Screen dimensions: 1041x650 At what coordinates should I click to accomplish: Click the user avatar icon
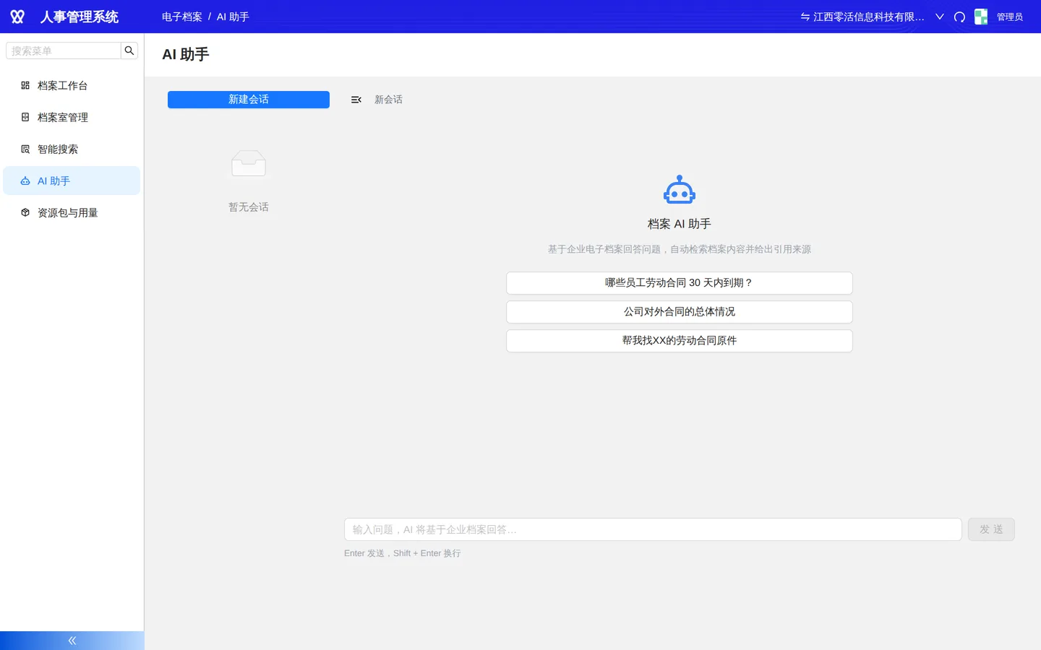coord(981,17)
